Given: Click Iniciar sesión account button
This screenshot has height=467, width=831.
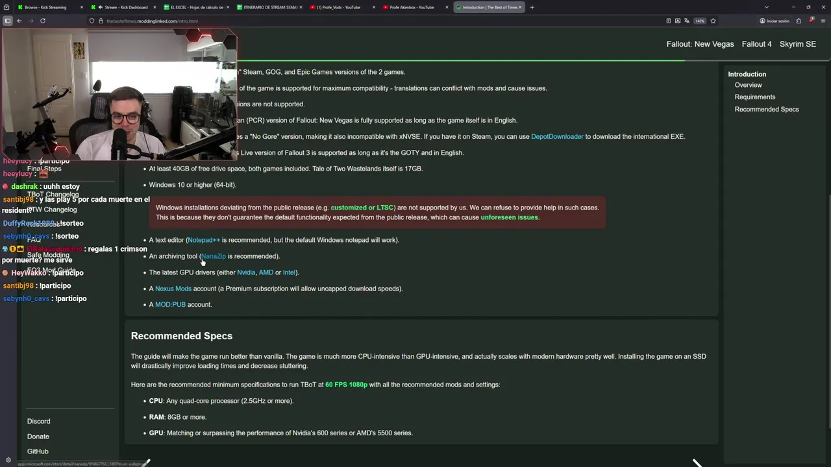Looking at the screenshot, I should coord(775,21).
